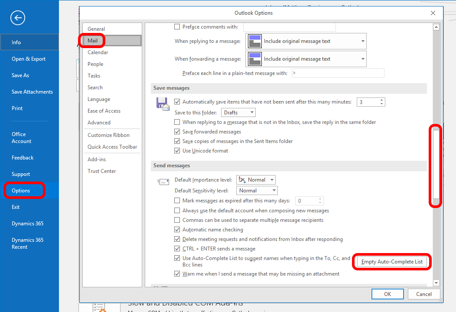Toggle the Save forwarded messages checkbox
The image size is (456, 312).
click(x=177, y=132)
